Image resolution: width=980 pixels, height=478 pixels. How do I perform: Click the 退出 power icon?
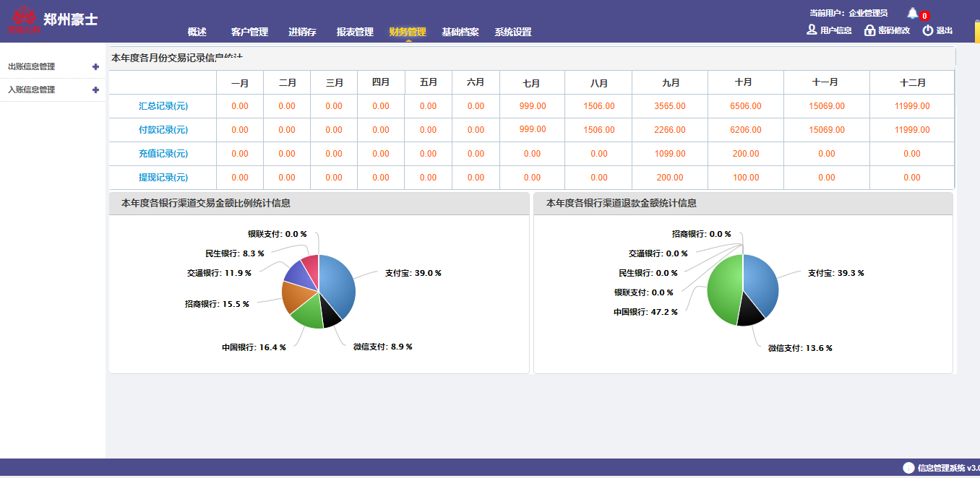click(928, 30)
